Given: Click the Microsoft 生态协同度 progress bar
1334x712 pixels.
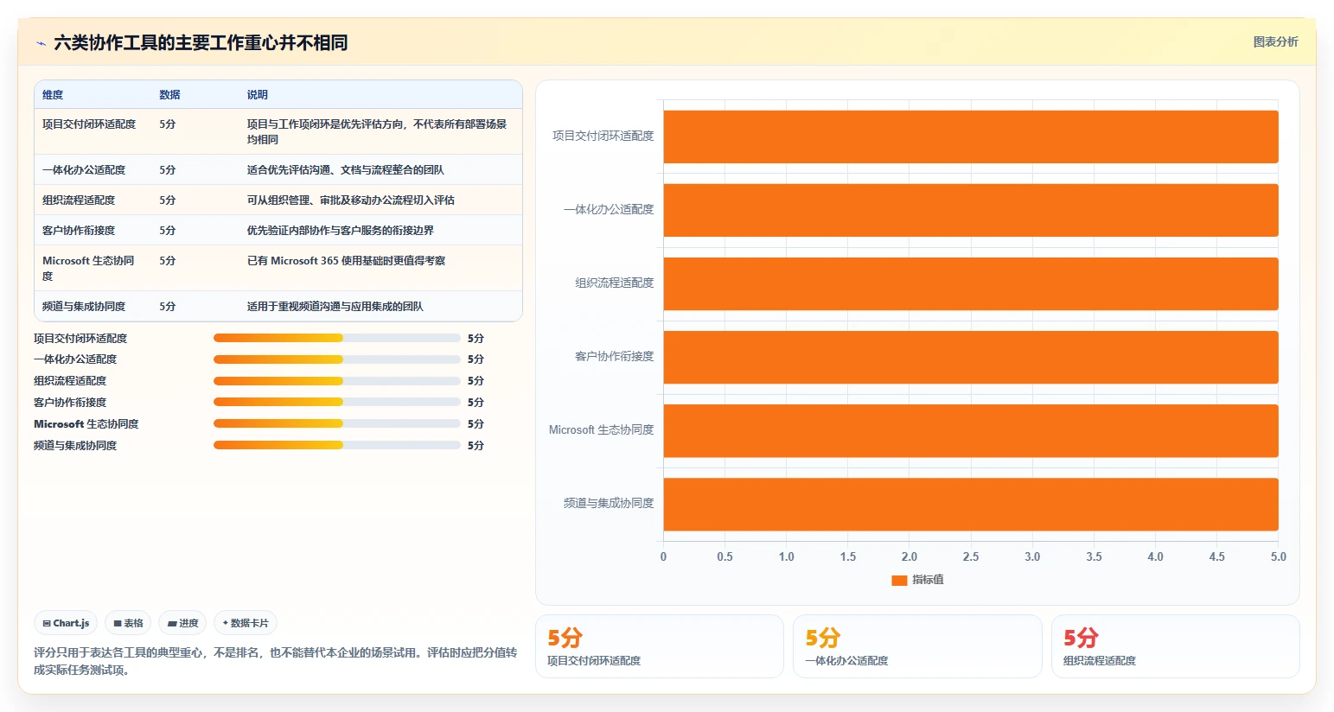Looking at the screenshot, I should click(337, 423).
